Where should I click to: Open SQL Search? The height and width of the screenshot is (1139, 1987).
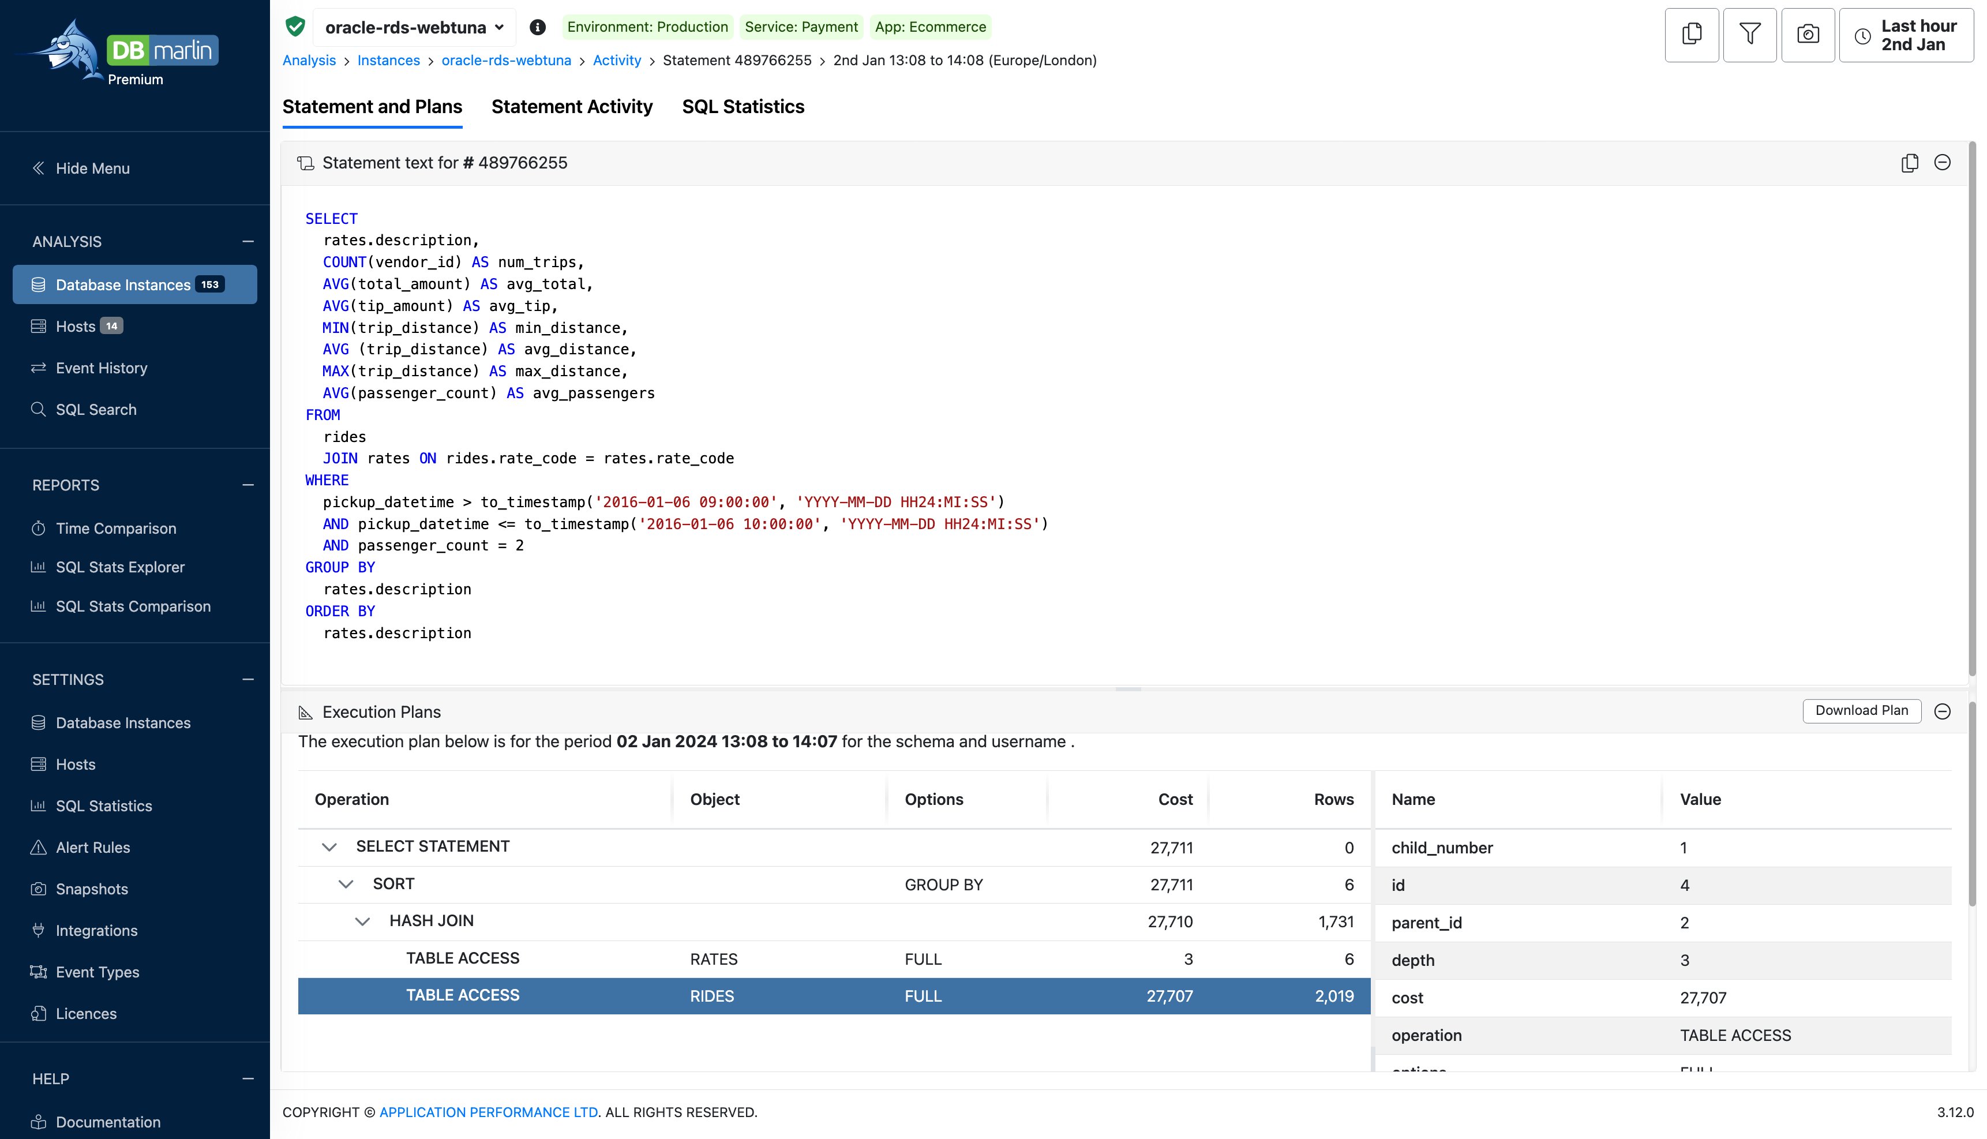coord(84,409)
